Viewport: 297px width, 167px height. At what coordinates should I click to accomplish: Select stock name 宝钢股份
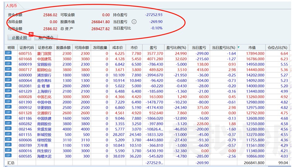[x=44, y=64]
